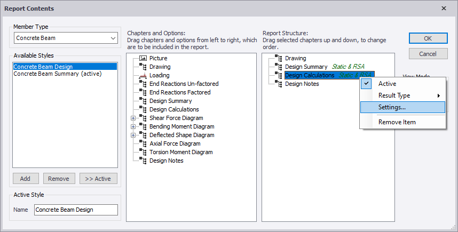Viewport: 458px width, 232px height.
Task: Click the Picture chapter icon
Action: coord(143,58)
